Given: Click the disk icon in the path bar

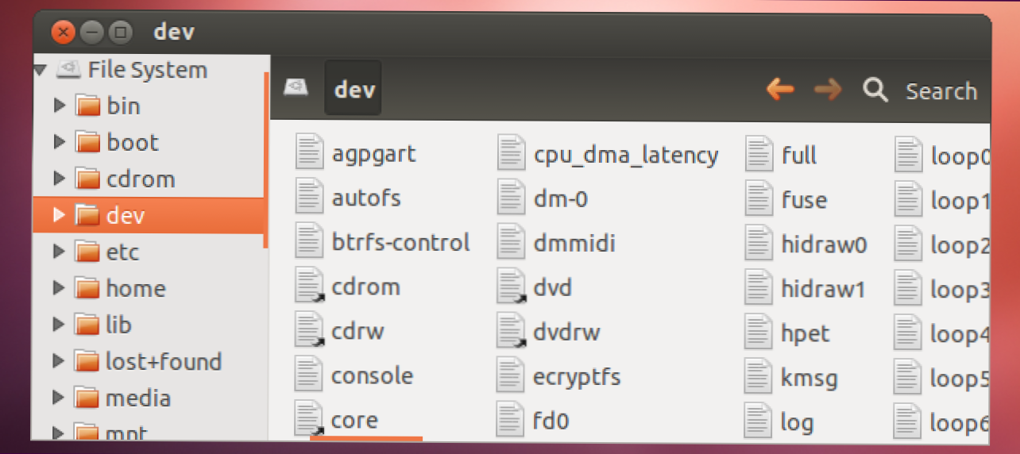Looking at the screenshot, I should (x=296, y=88).
